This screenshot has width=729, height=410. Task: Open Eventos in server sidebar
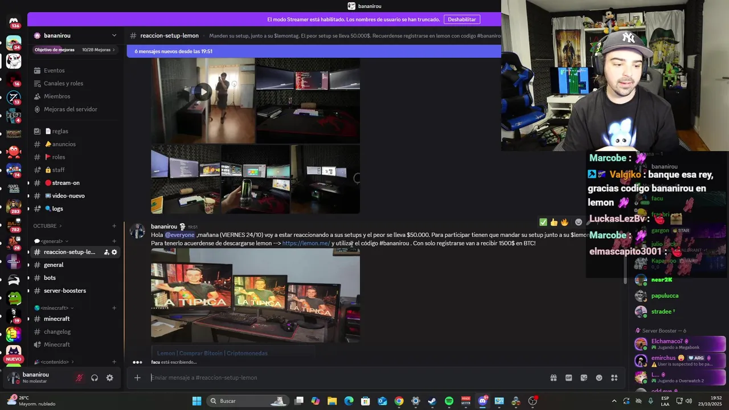click(x=75, y=71)
